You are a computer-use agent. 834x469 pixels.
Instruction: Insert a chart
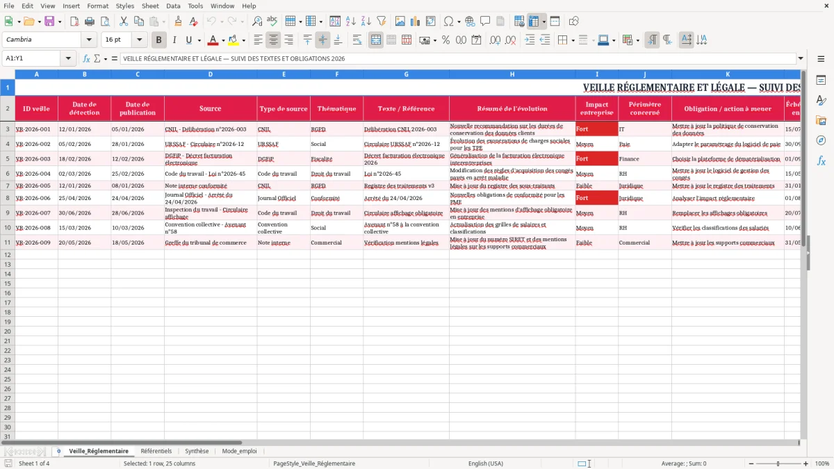(x=416, y=22)
